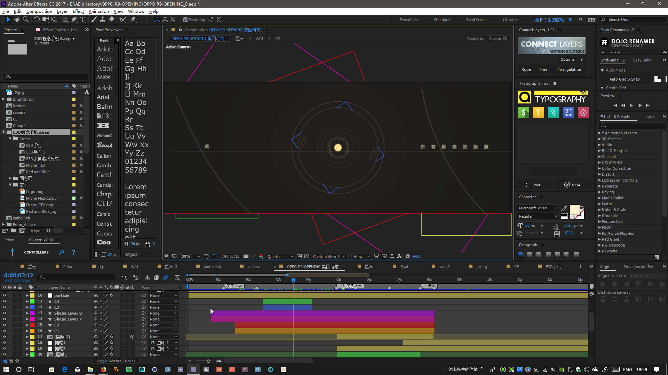Toggle Draft 3D in timeline

(x=136, y=277)
